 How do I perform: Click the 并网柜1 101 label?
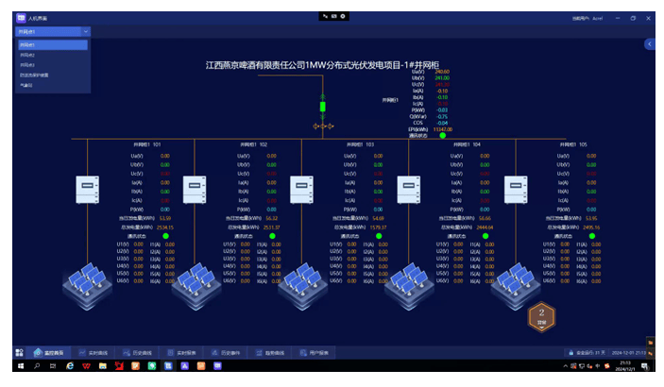147,144
